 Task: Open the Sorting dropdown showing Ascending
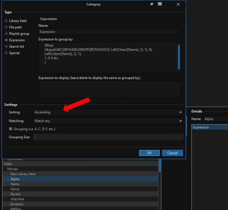[108, 112]
